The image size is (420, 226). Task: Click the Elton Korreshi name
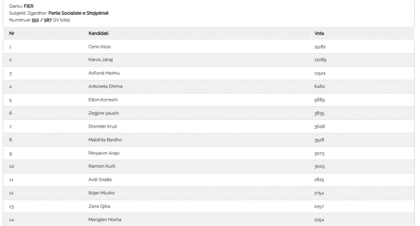103,100
